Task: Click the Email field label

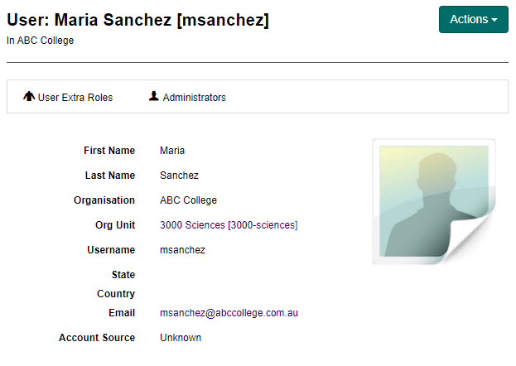Action: (121, 313)
